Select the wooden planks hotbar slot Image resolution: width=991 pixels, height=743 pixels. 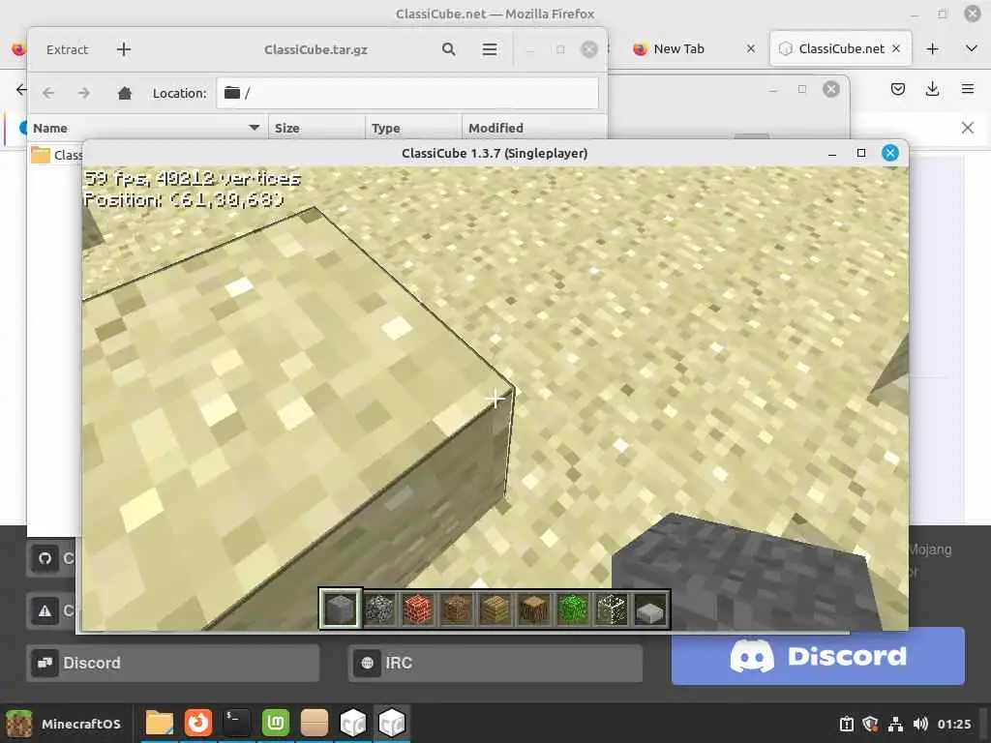[x=495, y=609]
